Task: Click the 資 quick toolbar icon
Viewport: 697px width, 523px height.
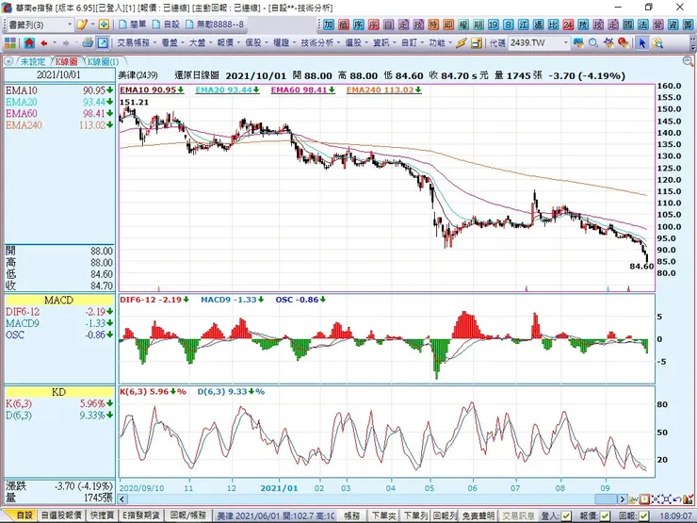Action: tap(673, 25)
